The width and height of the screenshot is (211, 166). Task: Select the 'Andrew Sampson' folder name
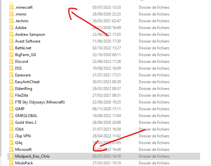tap(30, 34)
